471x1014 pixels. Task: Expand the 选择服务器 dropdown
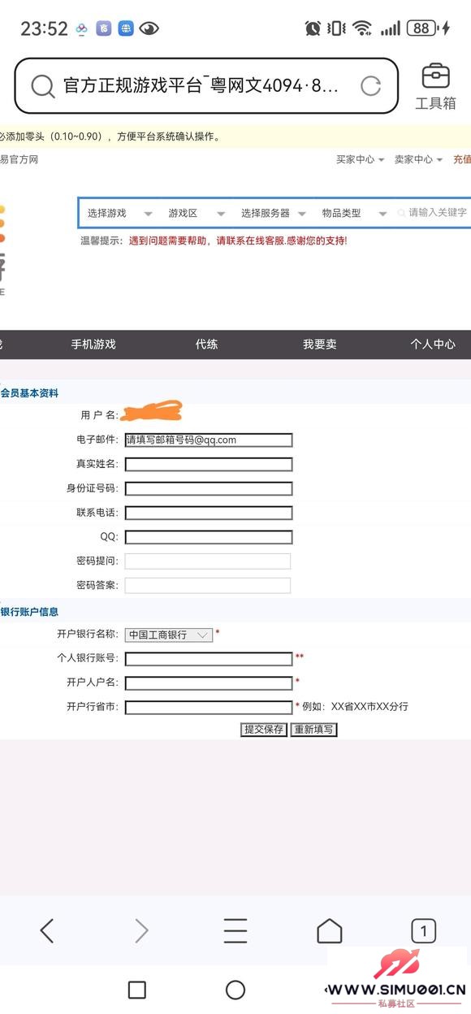tap(273, 213)
